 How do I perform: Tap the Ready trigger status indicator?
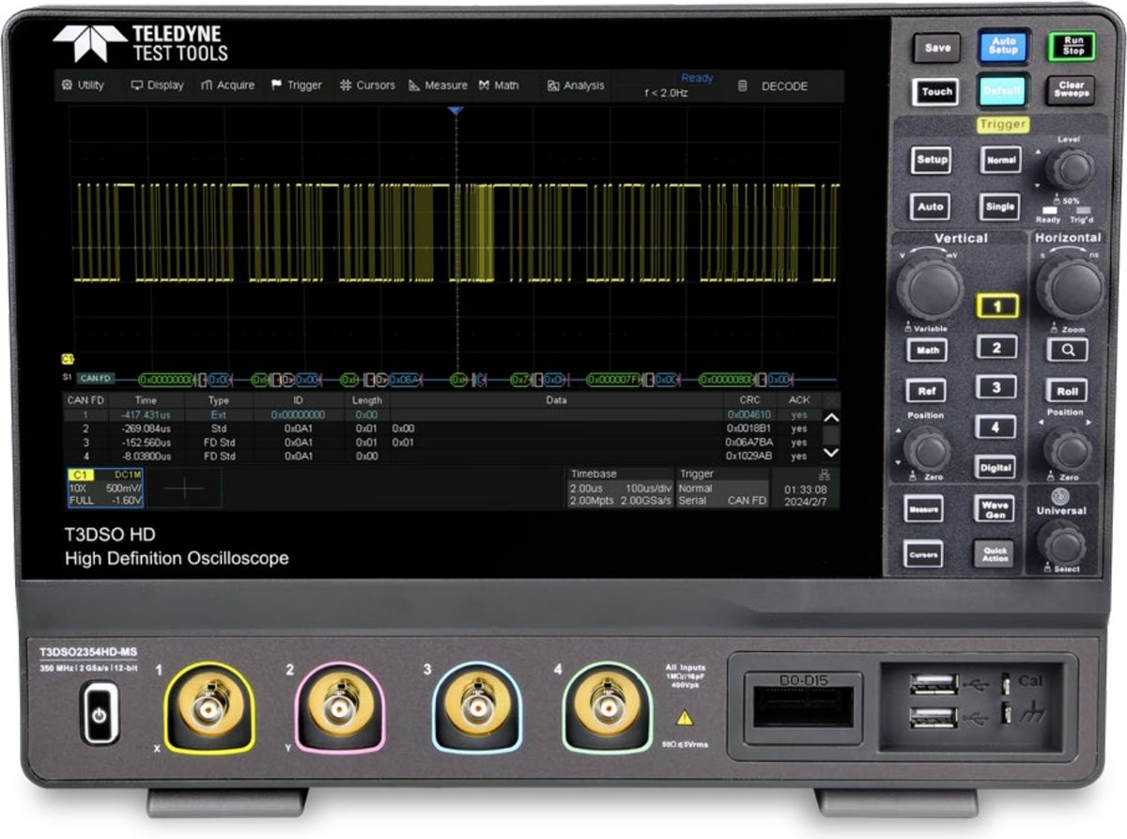[697, 78]
